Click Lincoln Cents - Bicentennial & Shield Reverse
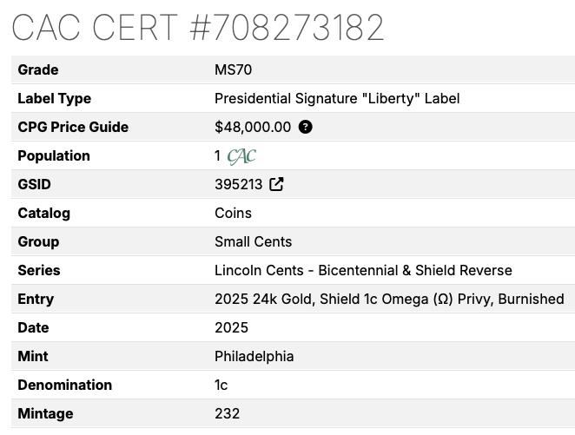575x435 pixels. pos(363,270)
